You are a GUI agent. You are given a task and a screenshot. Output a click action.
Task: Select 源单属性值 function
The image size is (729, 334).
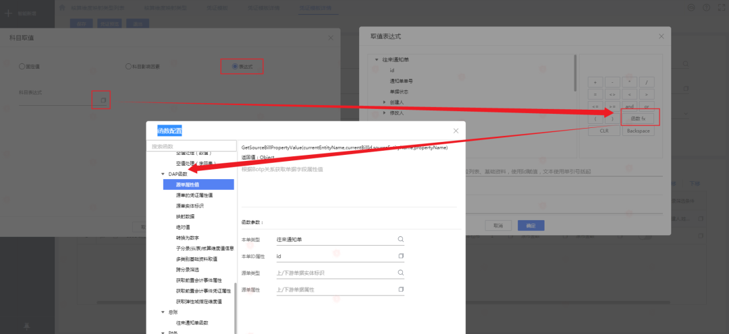198,185
